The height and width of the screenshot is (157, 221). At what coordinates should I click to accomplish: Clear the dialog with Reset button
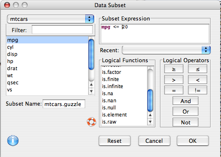click(x=114, y=141)
